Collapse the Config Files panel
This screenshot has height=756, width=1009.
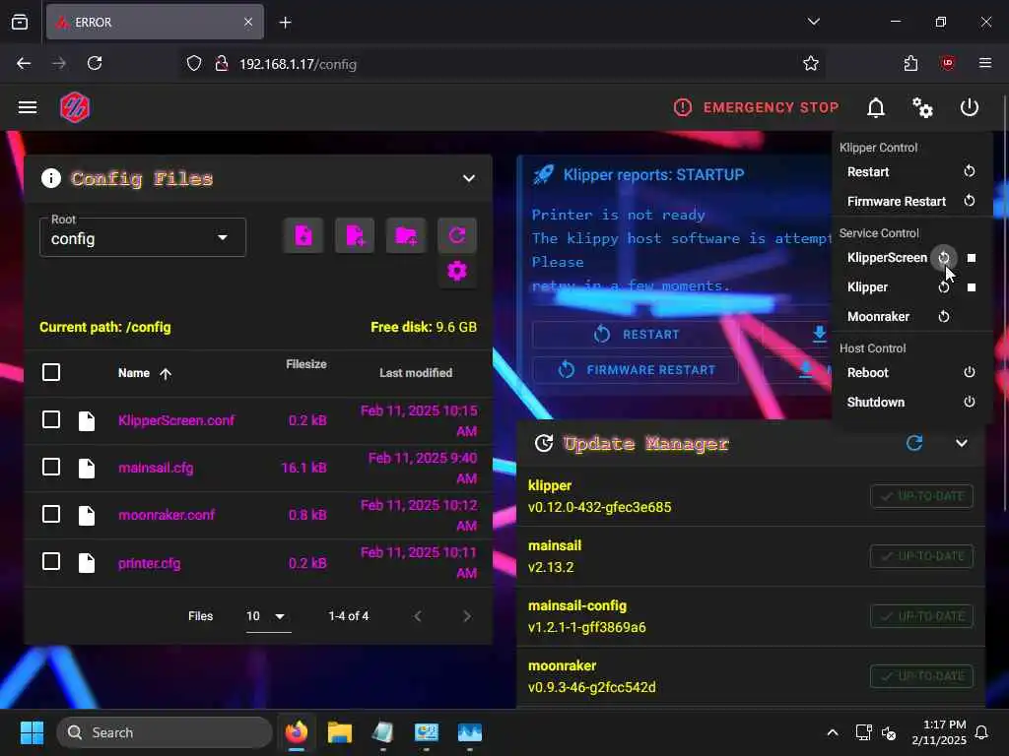[x=469, y=179]
